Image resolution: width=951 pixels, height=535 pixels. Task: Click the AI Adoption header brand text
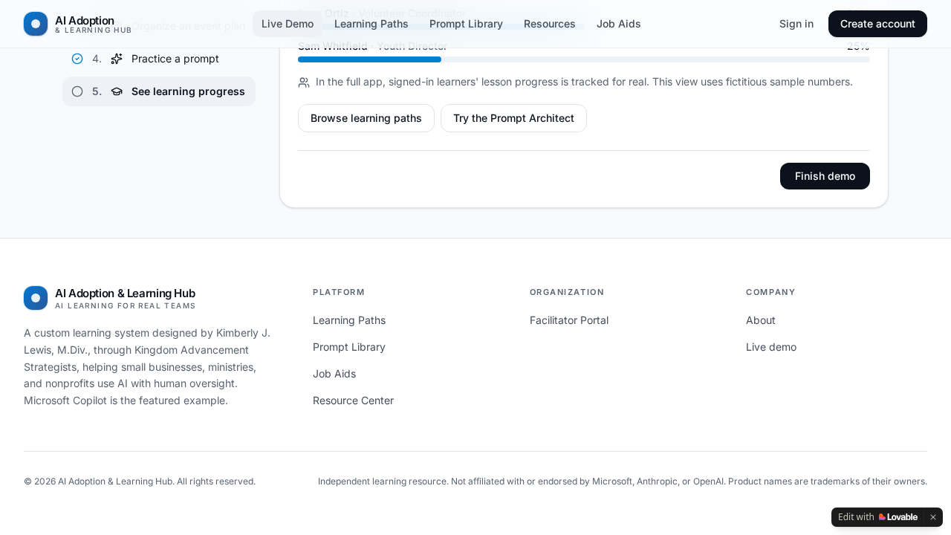pyautogui.click(x=93, y=24)
